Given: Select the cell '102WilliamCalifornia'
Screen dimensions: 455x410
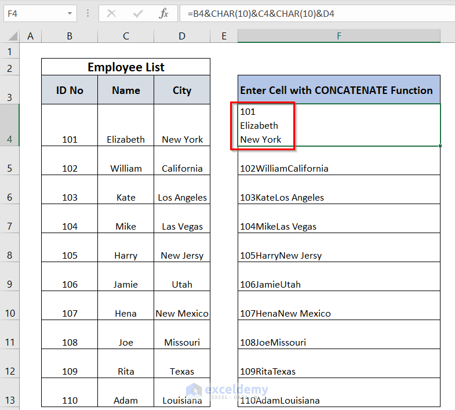Looking at the screenshot, I should point(339,161).
